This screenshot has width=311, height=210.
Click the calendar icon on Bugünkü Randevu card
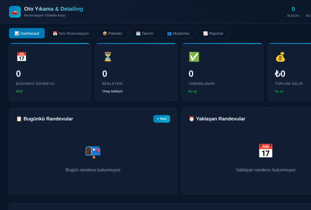click(22, 57)
